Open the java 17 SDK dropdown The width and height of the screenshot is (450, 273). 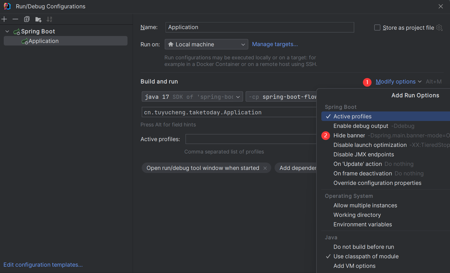point(192,97)
